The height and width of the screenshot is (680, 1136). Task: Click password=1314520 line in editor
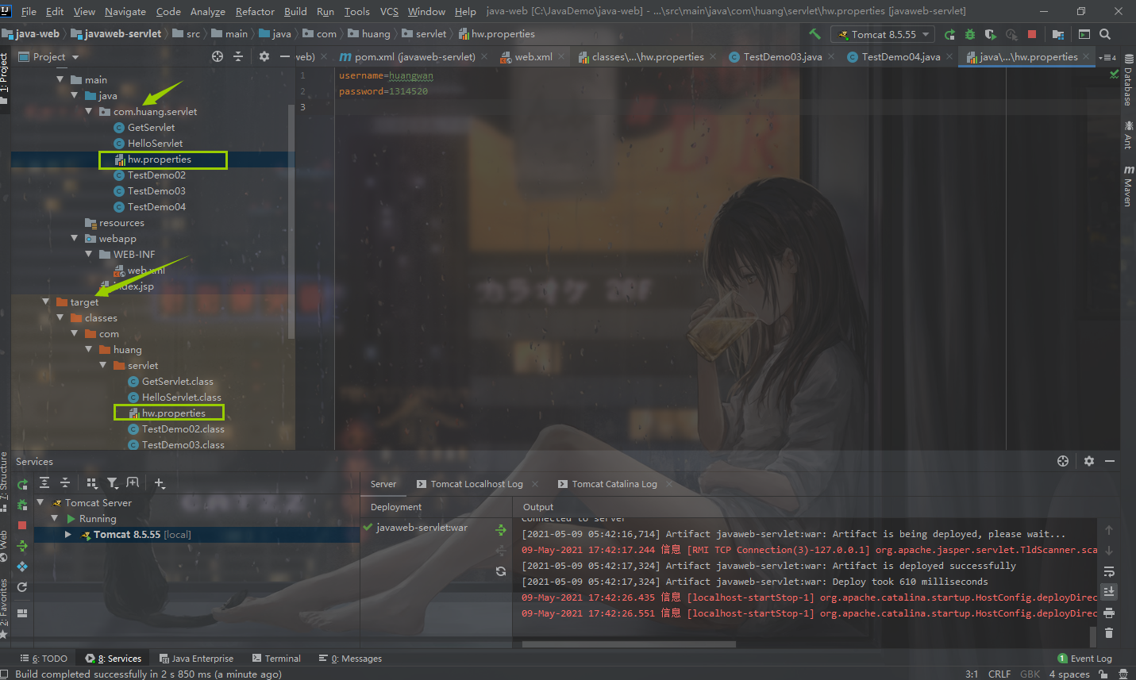pyautogui.click(x=383, y=91)
